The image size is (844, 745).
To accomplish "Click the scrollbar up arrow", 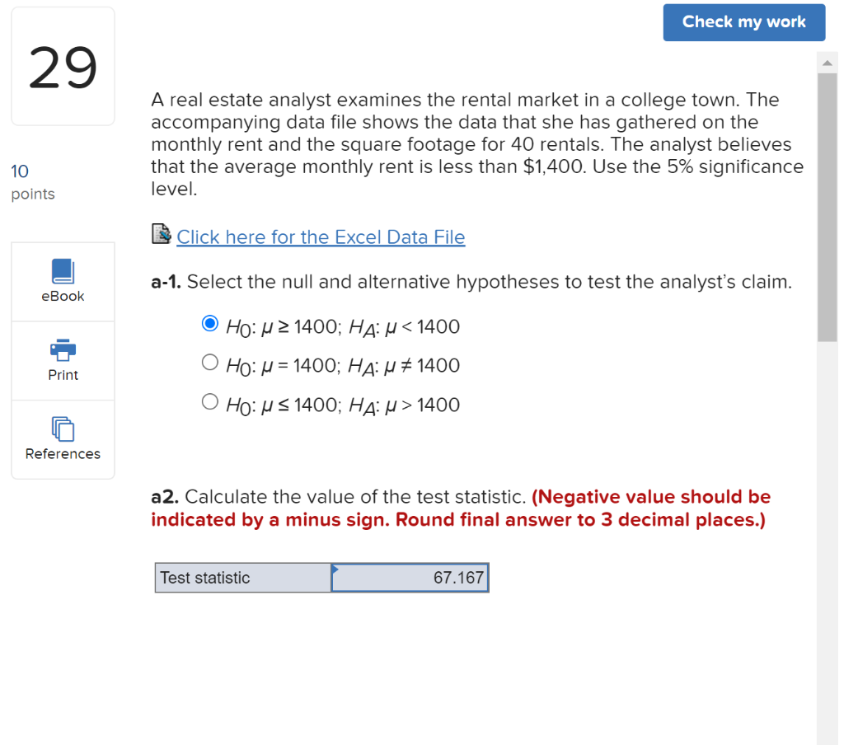I will (x=828, y=61).
